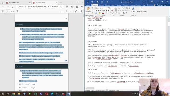
Task: Open Файл tab in Word
Action: coord(88,5)
